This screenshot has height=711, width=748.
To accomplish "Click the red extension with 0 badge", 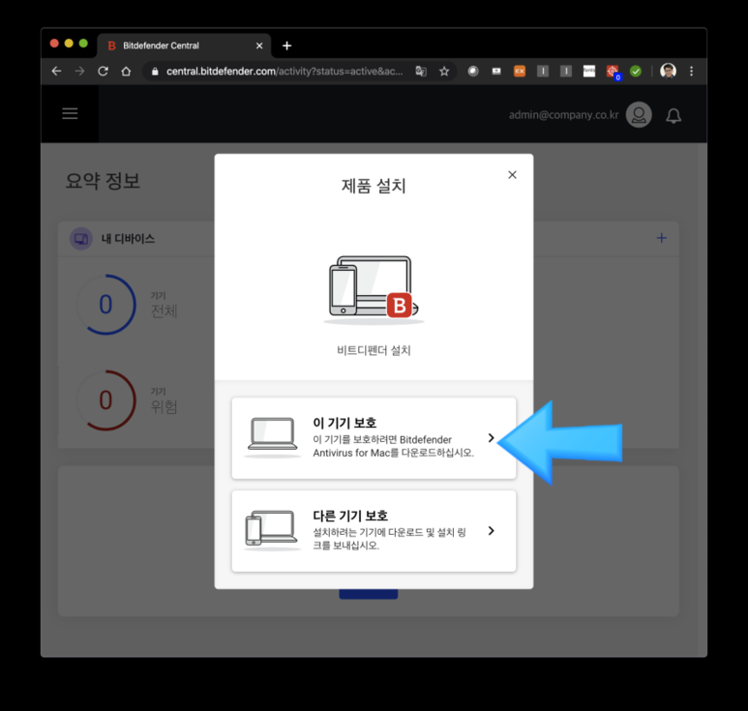I will point(613,72).
